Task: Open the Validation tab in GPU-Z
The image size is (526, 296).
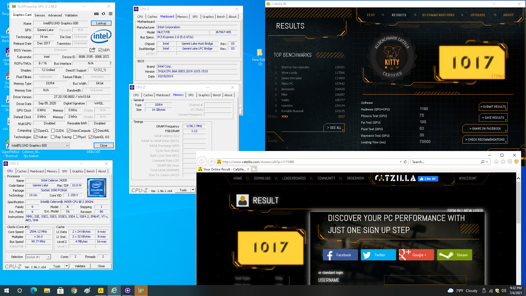Action: tap(71, 15)
